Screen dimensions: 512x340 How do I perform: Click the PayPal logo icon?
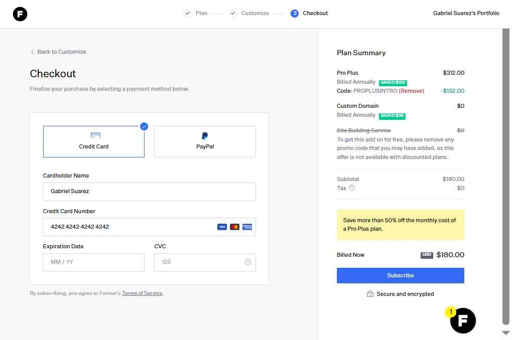pos(205,136)
